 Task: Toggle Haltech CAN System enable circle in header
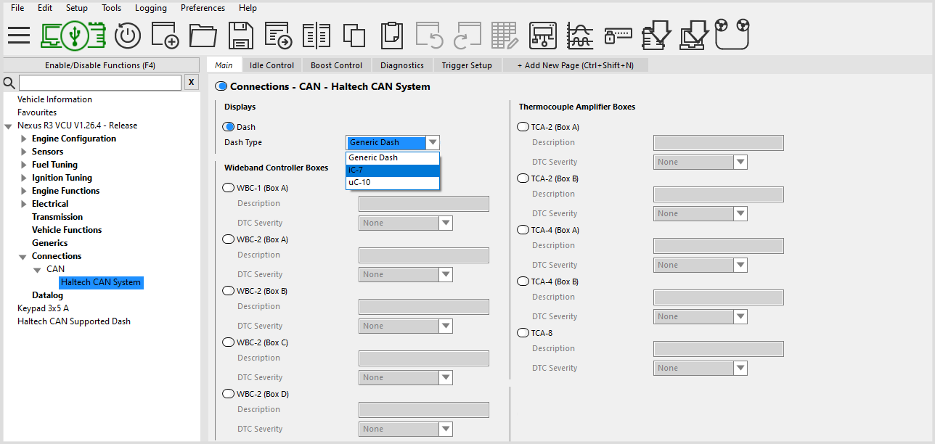pos(221,86)
